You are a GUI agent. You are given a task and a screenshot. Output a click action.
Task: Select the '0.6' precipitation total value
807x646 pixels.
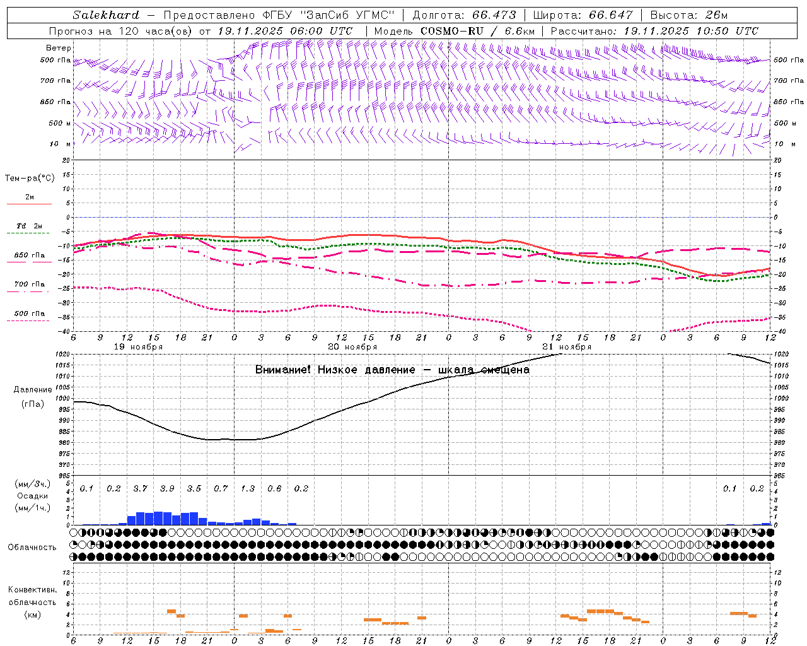pyautogui.click(x=274, y=489)
